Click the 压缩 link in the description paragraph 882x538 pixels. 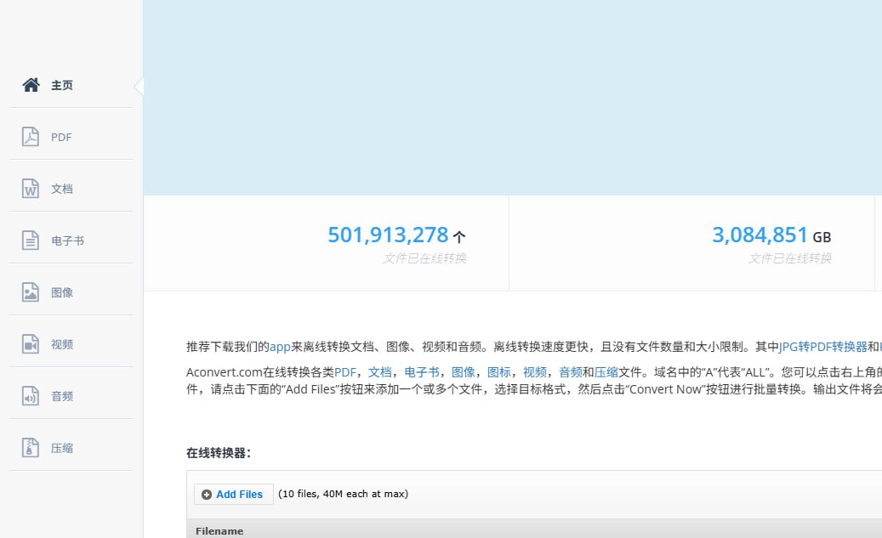tap(606, 372)
